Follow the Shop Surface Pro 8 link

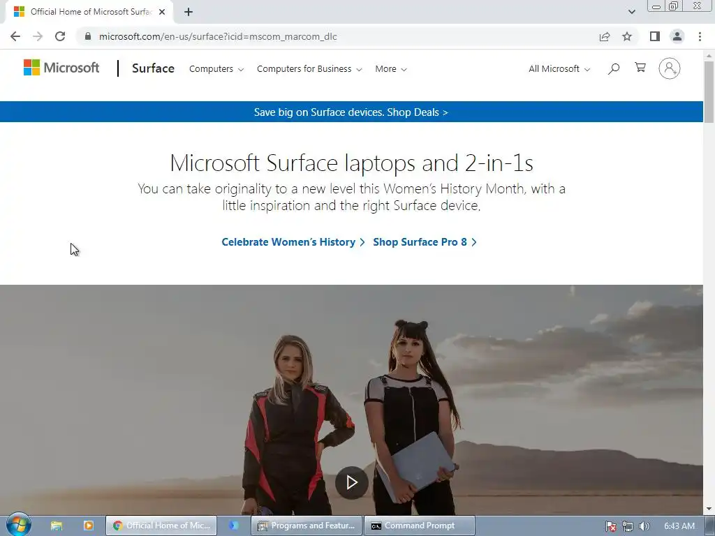(425, 242)
